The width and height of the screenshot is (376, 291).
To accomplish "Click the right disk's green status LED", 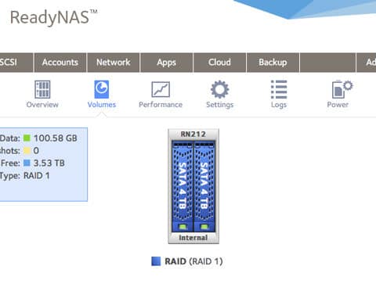I will pos(204,227).
